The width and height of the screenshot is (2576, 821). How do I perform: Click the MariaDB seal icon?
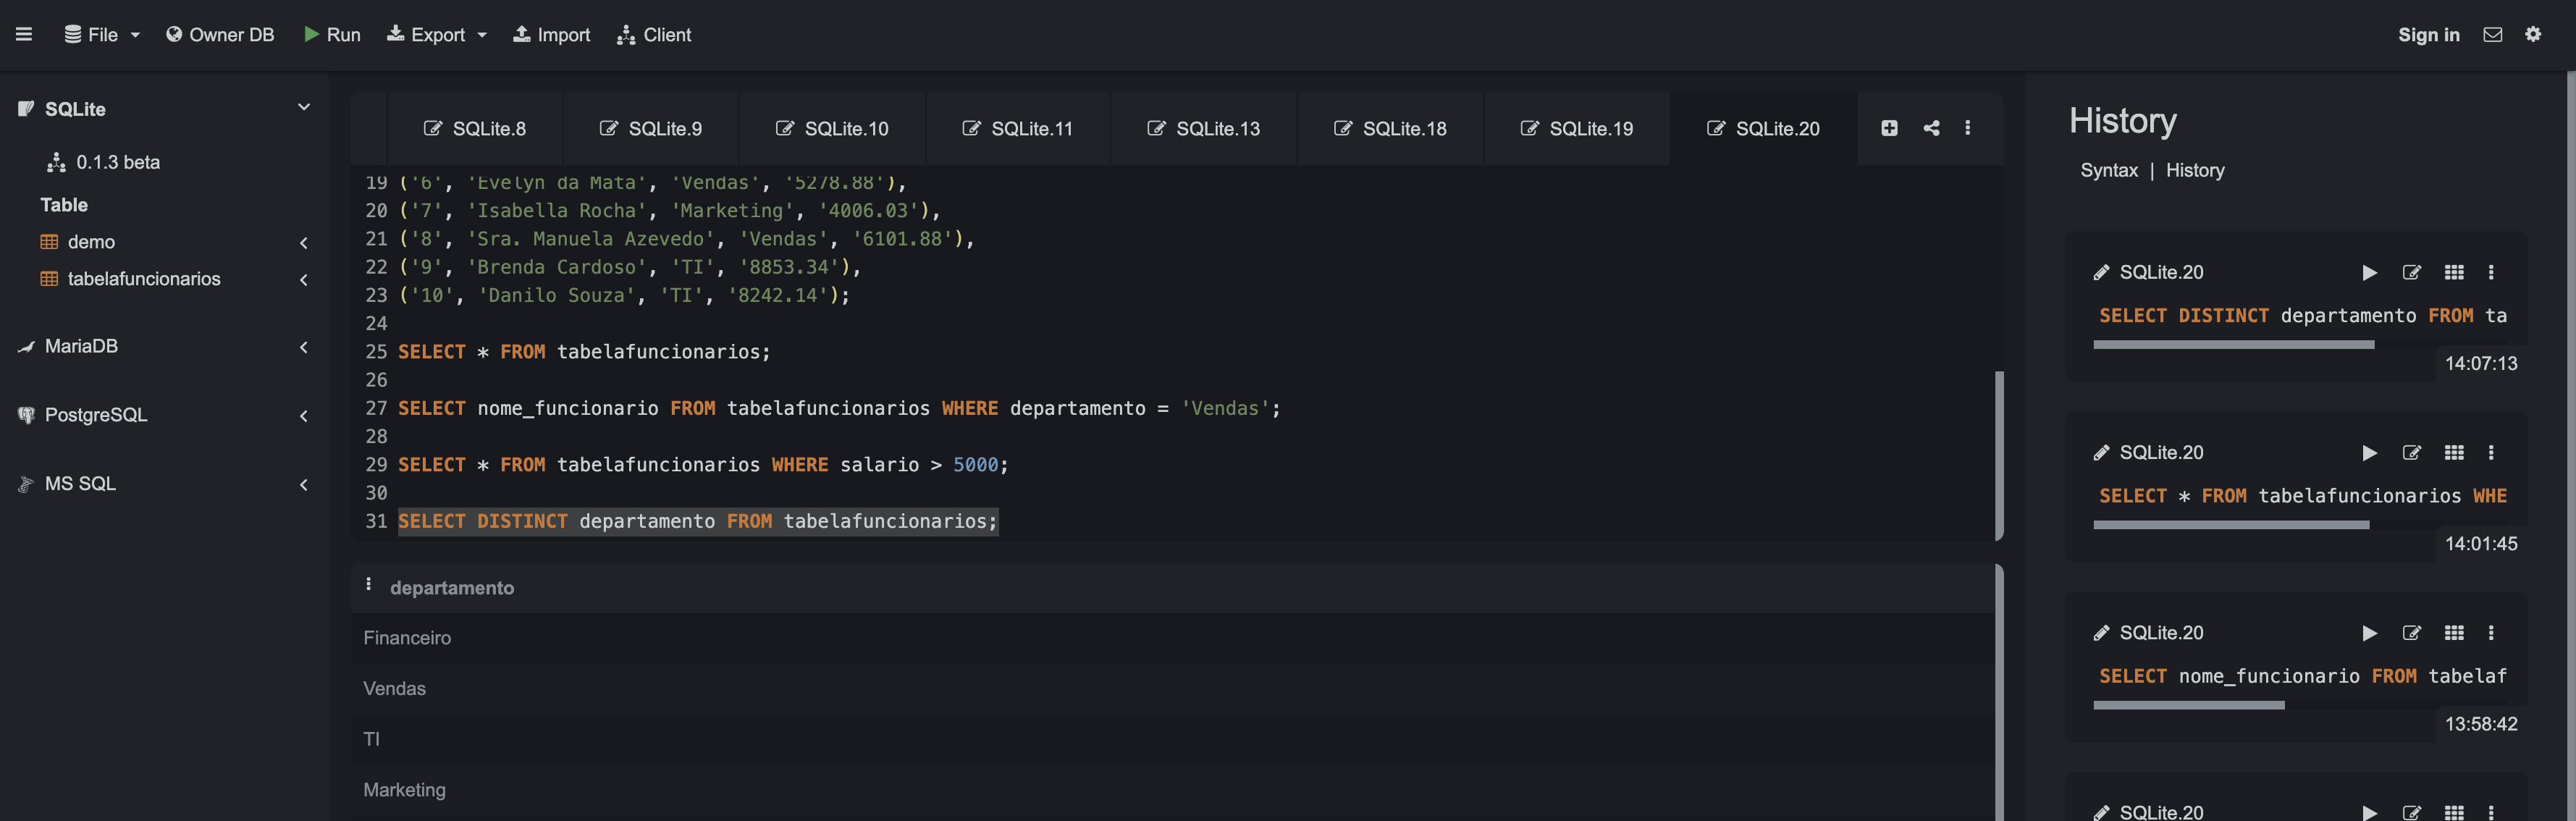27,347
